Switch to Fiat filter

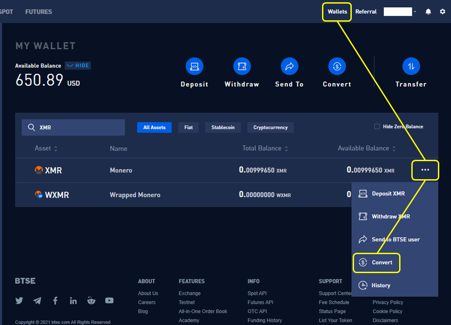click(189, 127)
